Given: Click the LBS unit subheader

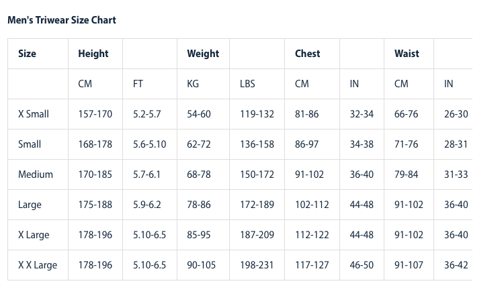Looking at the screenshot, I should (x=247, y=84).
